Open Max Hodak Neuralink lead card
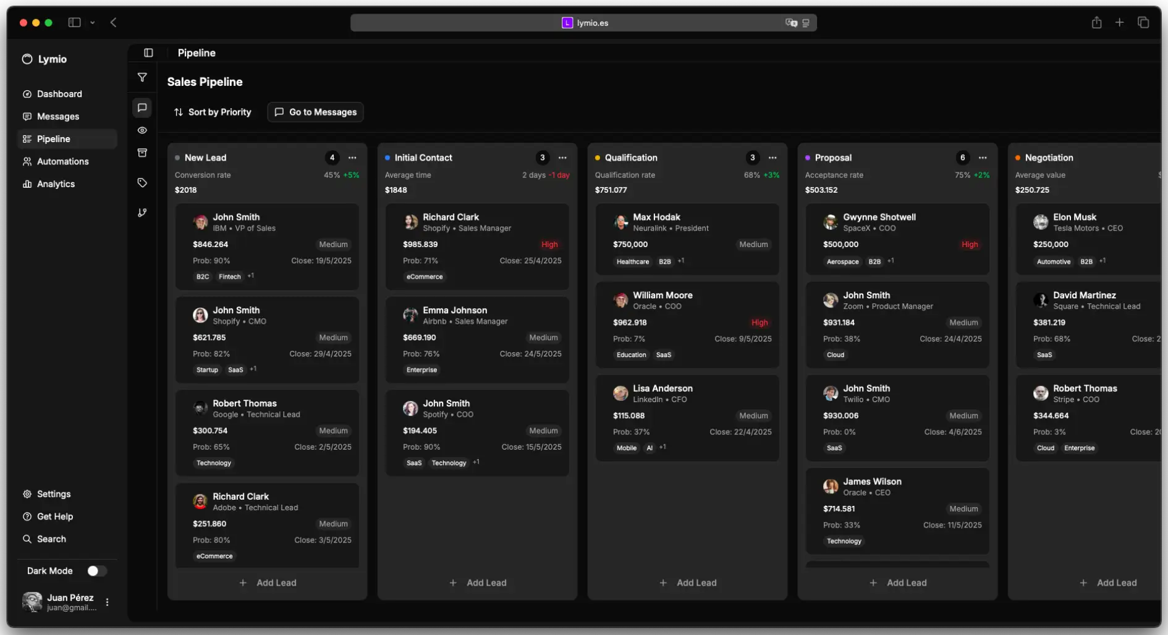 click(x=687, y=239)
